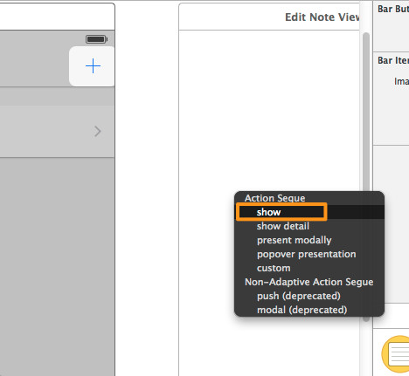
Task: Select the 'show' segue option
Action: pos(309,212)
